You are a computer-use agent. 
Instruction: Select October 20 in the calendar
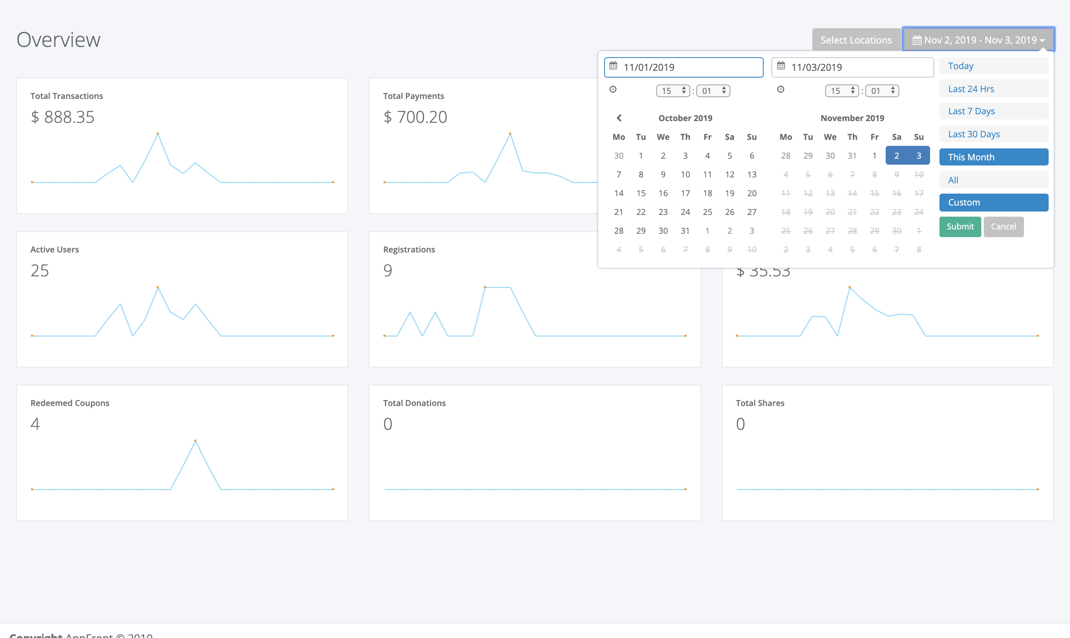752,193
